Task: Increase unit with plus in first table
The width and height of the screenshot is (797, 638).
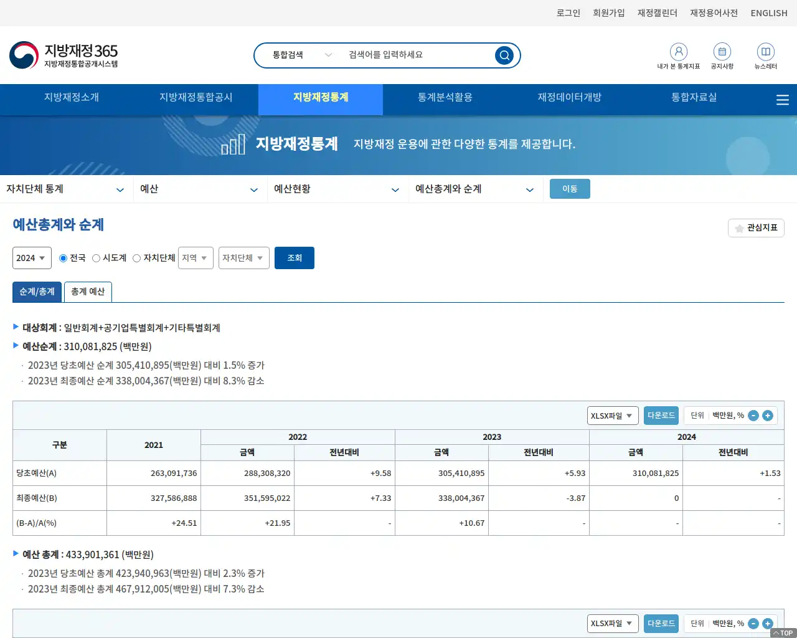Action: click(768, 416)
